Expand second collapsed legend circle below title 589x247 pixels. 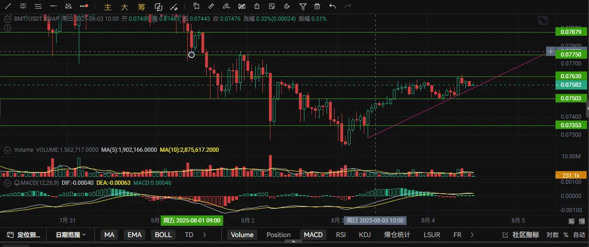pos(7,28)
